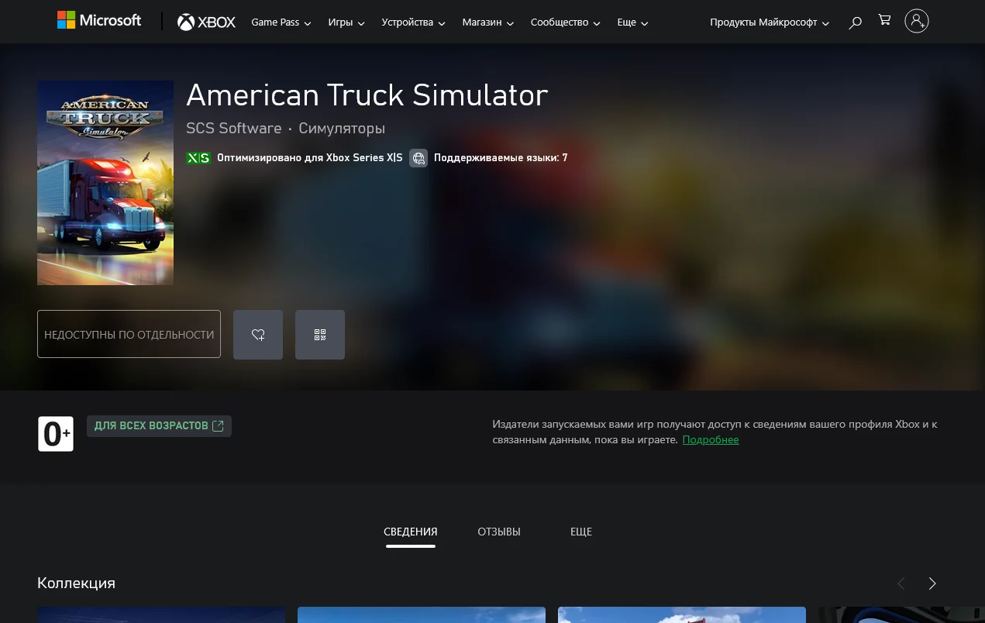Show QR code for the game
985x623 pixels.
[320, 335]
